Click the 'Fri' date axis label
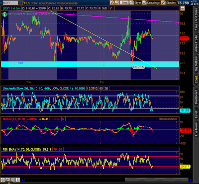 (101, 83)
